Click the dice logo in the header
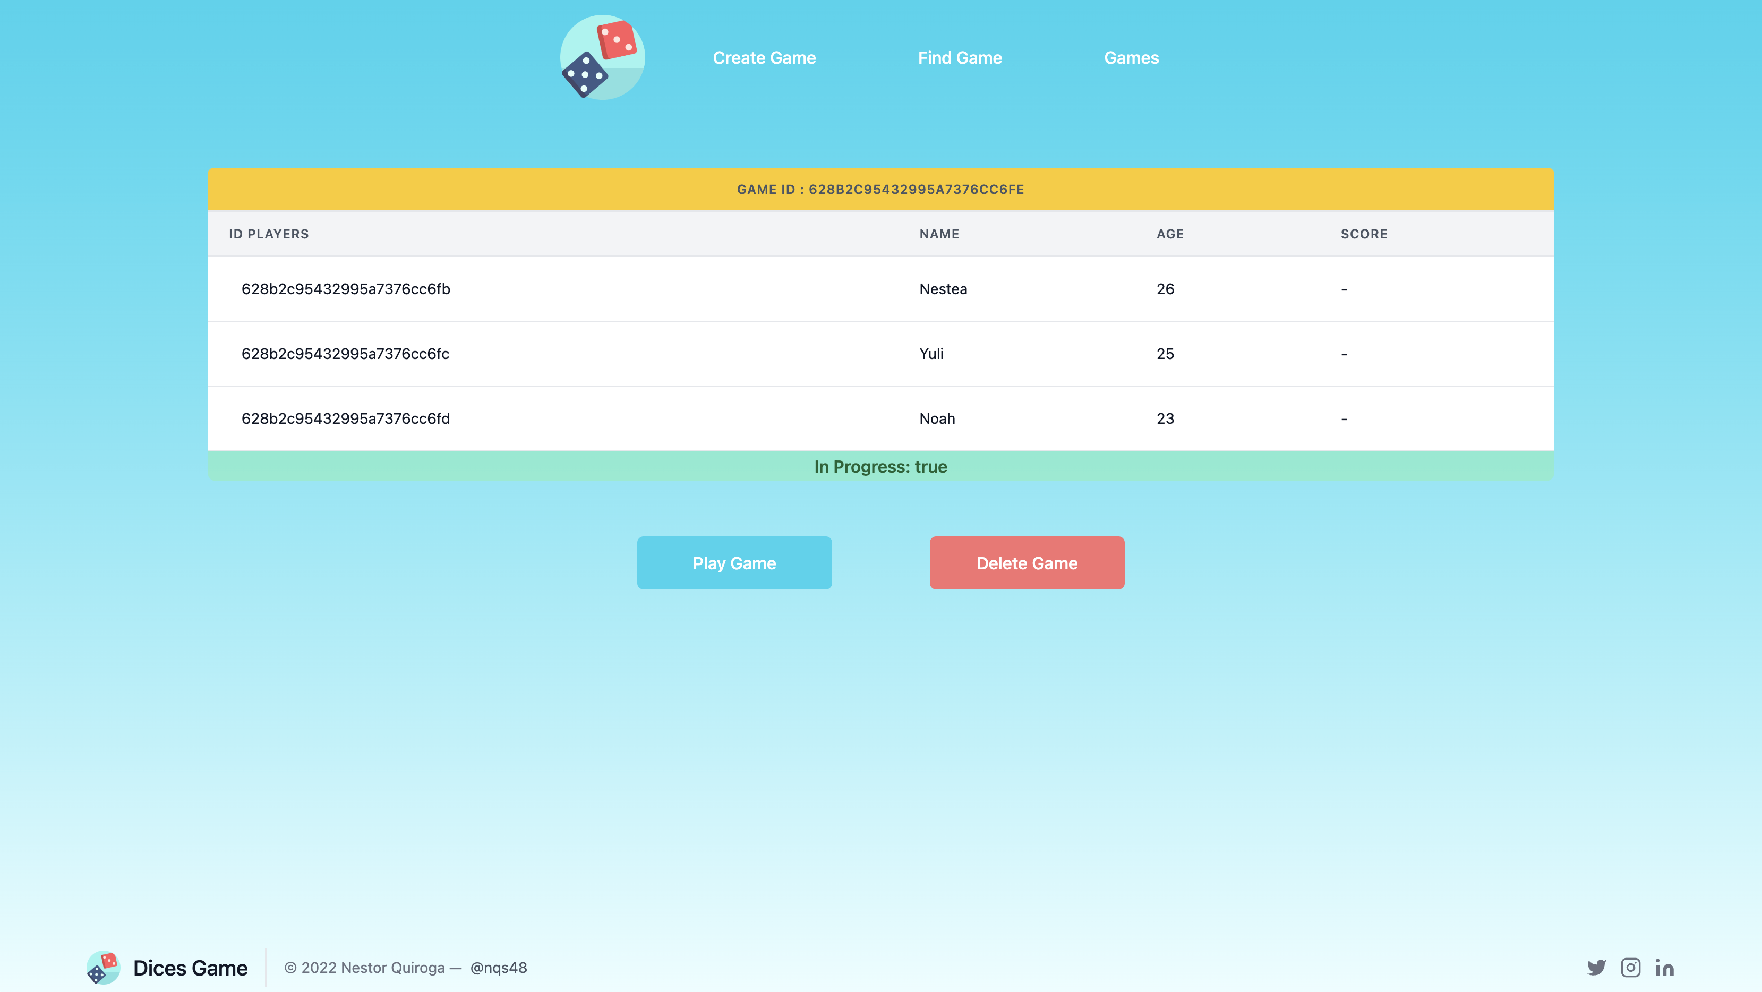Screen dimensions: 1762x992 603,57
